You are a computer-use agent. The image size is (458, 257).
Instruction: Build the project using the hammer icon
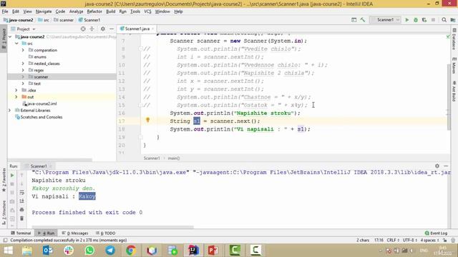363,20
